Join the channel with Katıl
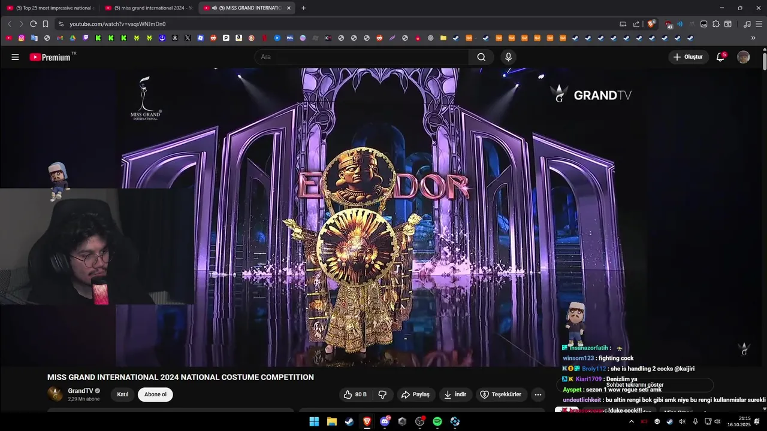The width and height of the screenshot is (767, 431). (x=123, y=394)
